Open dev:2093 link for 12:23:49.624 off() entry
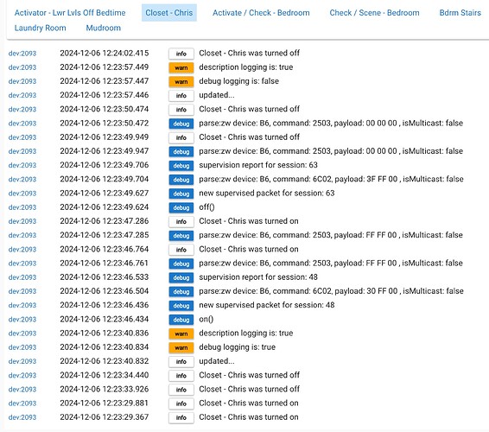 coord(22,207)
